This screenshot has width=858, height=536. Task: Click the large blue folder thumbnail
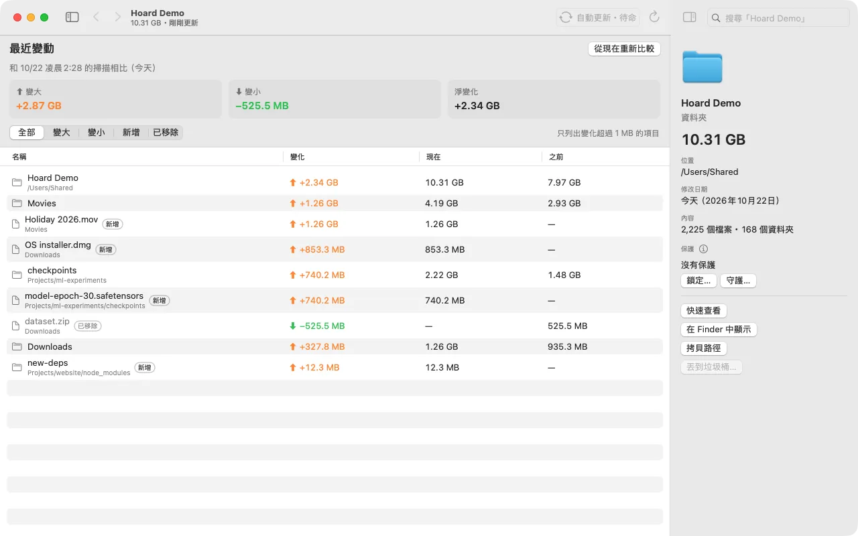tap(702, 67)
